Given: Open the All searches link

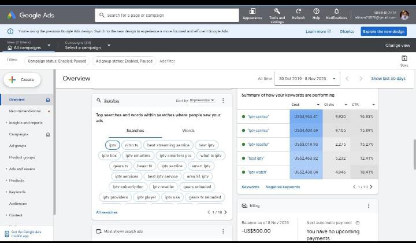Looking at the screenshot, I should click(x=107, y=212).
